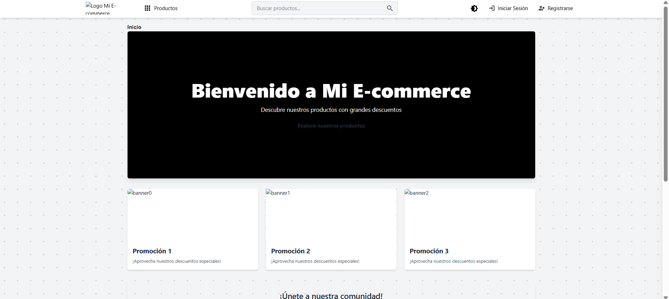Click the grid icon beside Productos
Image resolution: width=669 pixels, height=299 pixels.
coord(147,8)
